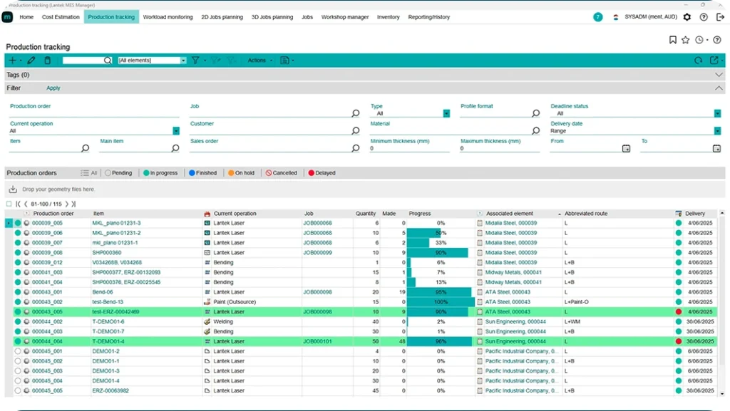Viewport: 730px width, 411px height.
Task: Click the refresh icon in teal toolbar
Action: [x=699, y=61]
